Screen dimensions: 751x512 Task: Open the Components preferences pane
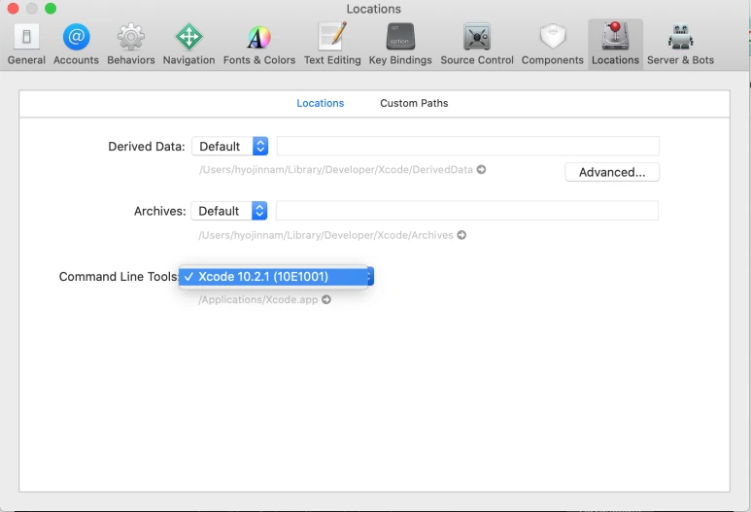553,45
